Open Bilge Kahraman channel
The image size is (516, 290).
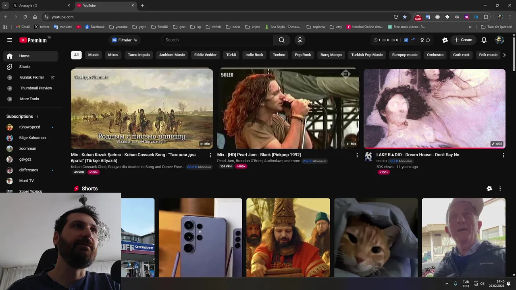[31, 138]
